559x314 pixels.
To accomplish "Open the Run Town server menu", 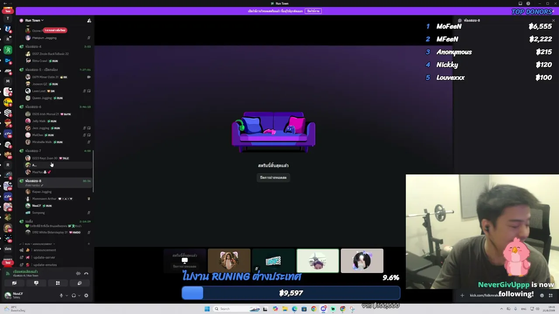I will [x=34, y=20].
